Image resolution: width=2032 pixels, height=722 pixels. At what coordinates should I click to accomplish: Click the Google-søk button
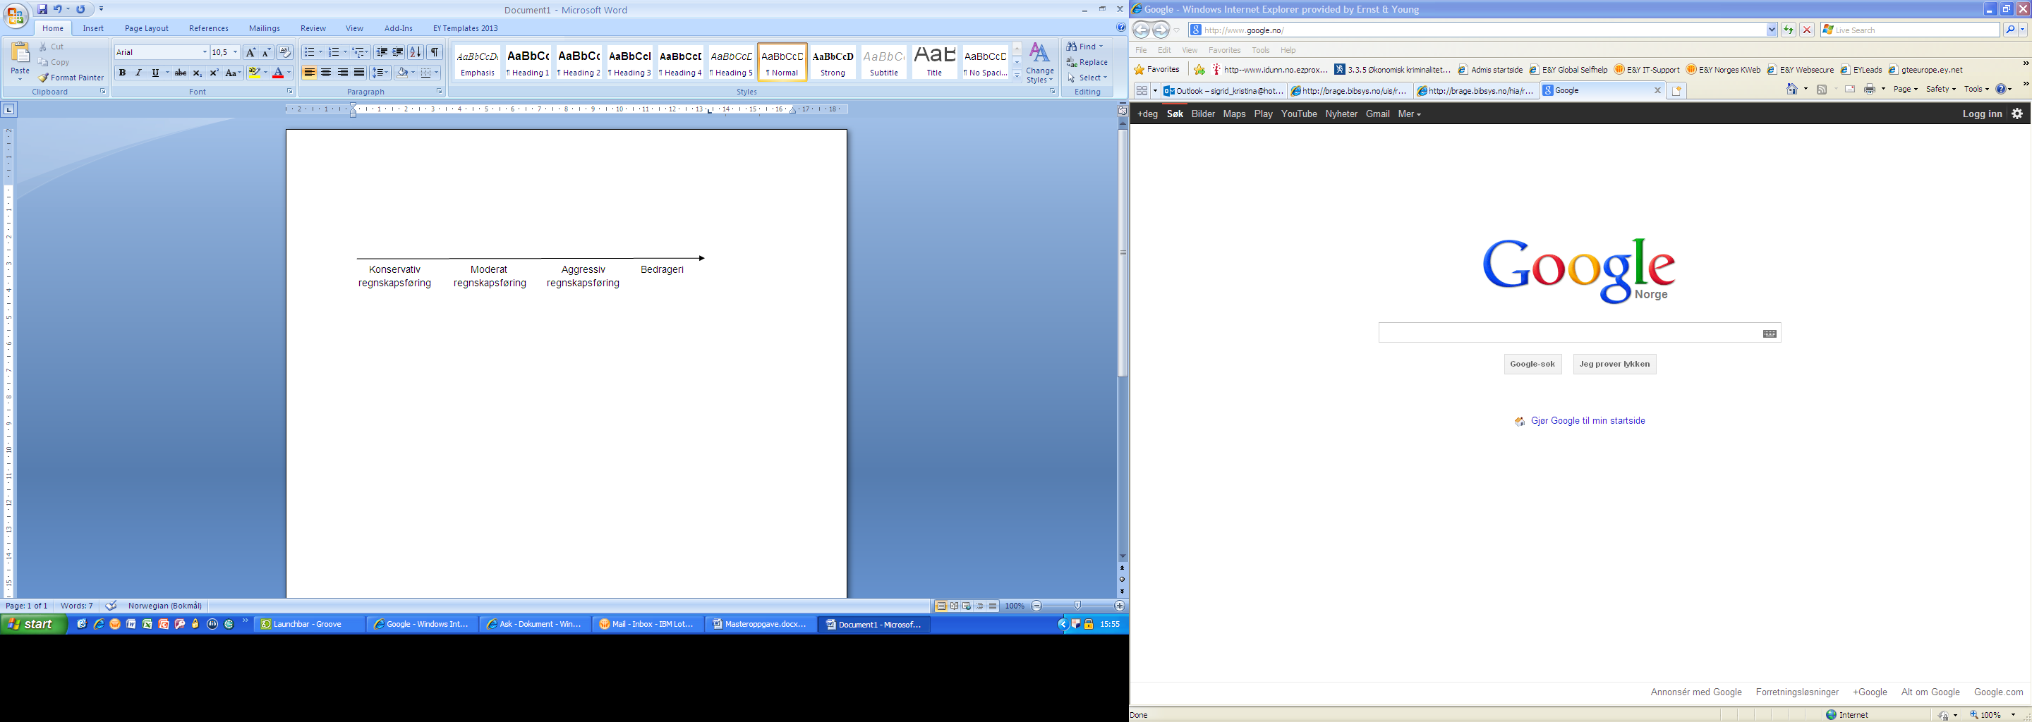click(1532, 364)
